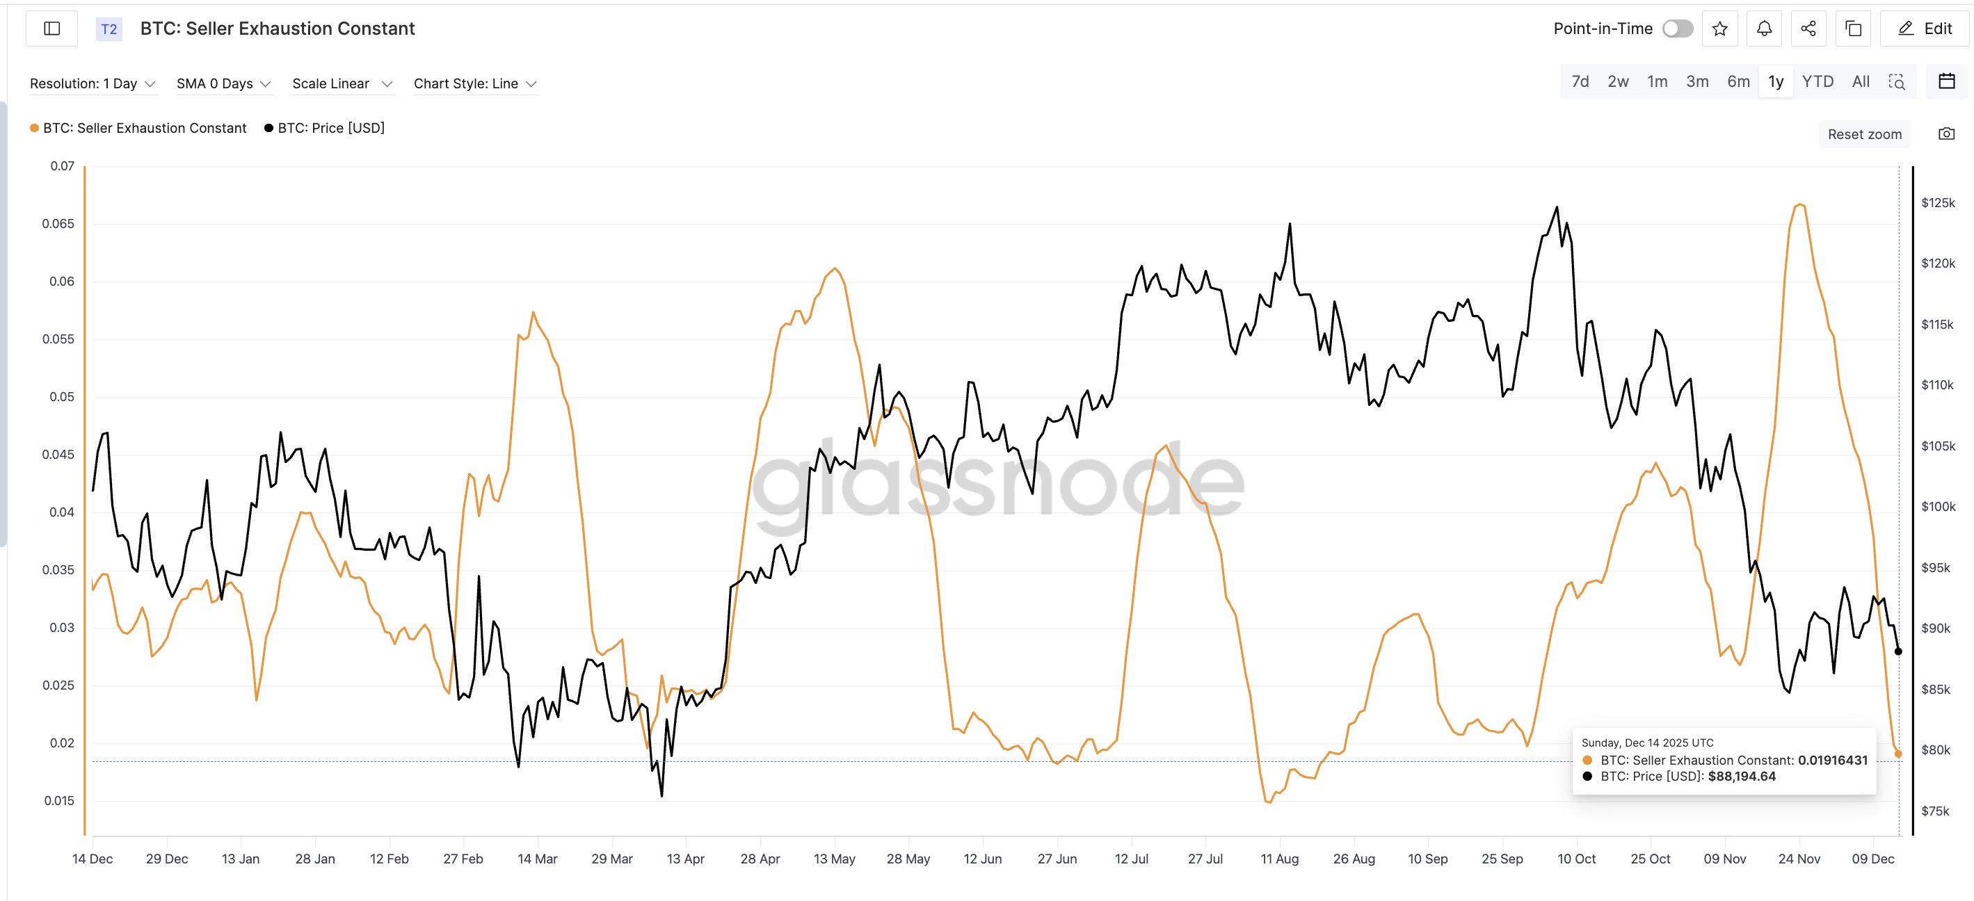This screenshot has height=901, width=1974.
Task: Click the camera screenshot icon
Action: tap(1947, 133)
